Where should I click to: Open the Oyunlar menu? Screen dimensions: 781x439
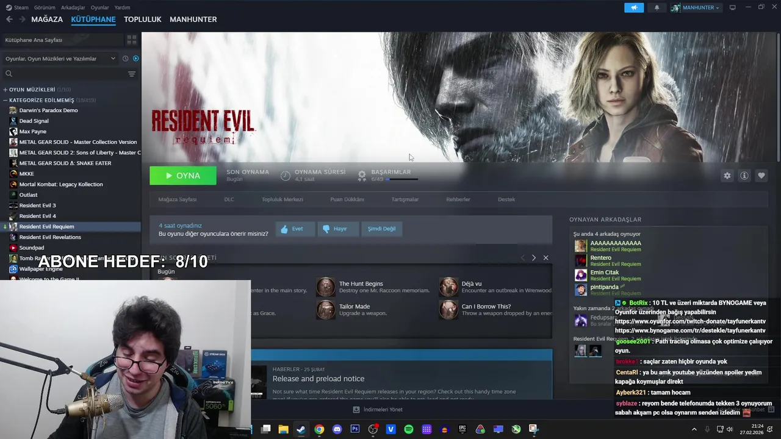tap(99, 7)
